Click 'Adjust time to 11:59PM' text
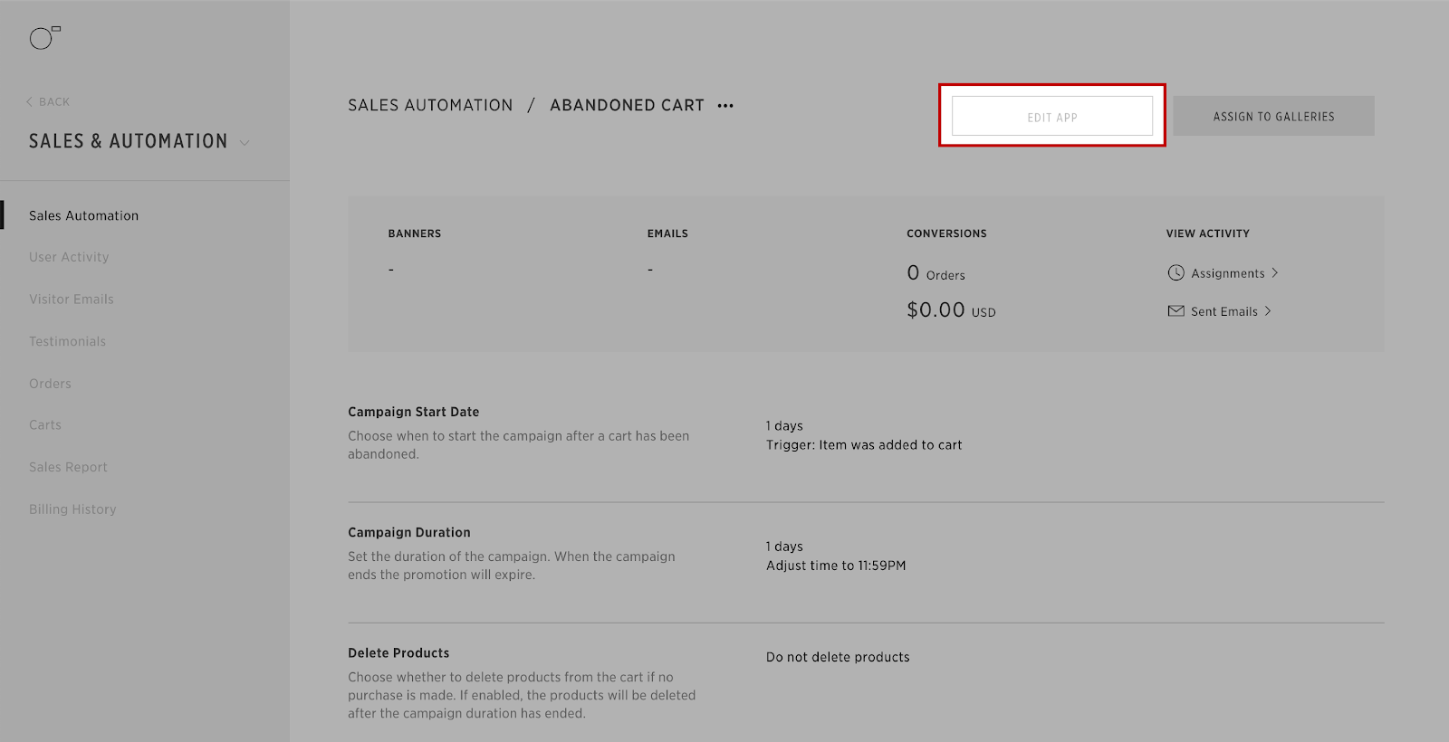1449x742 pixels. click(836, 566)
